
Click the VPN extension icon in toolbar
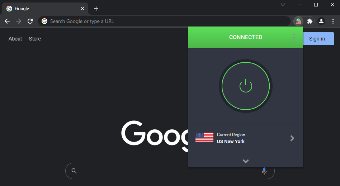[298, 21]
